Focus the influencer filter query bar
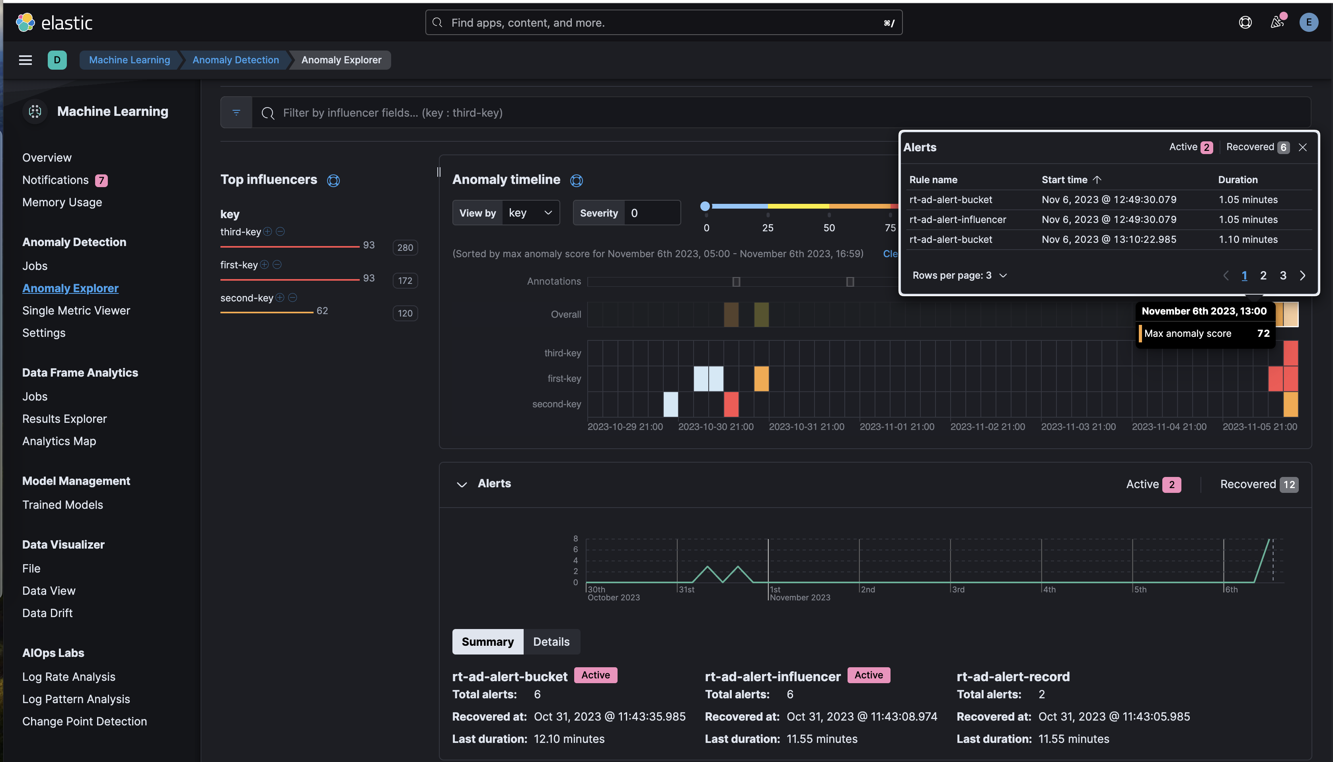The image size is (1333, 762). 781,113
